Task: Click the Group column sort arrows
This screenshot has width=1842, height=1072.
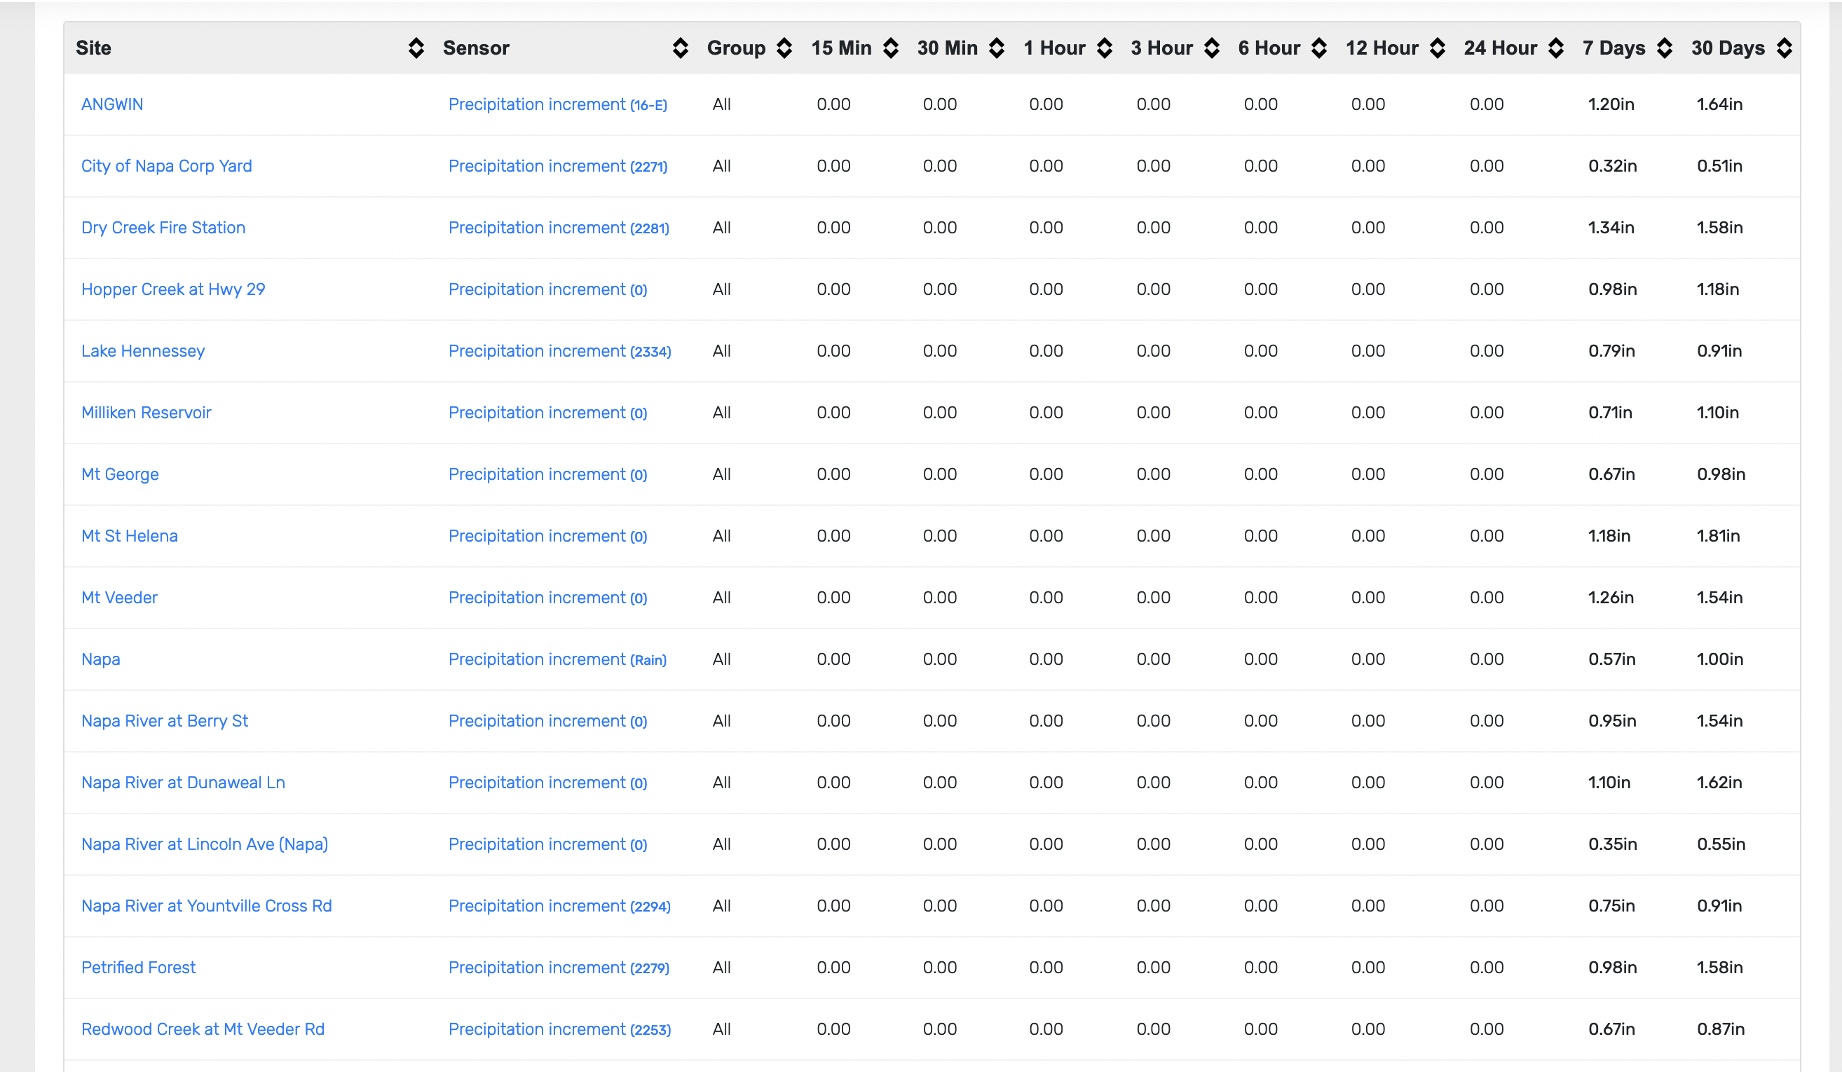Action: click(x=784, y=48)
